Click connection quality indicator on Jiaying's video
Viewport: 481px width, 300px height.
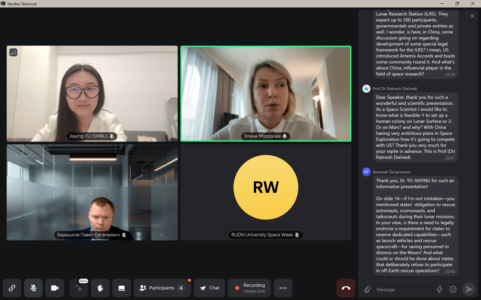click(13, 52)
